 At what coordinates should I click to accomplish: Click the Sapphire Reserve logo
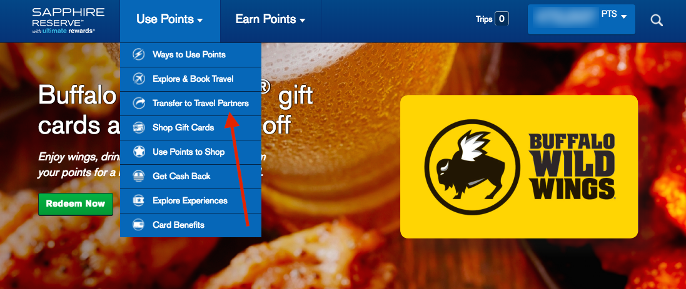click(x=68, y=20)
